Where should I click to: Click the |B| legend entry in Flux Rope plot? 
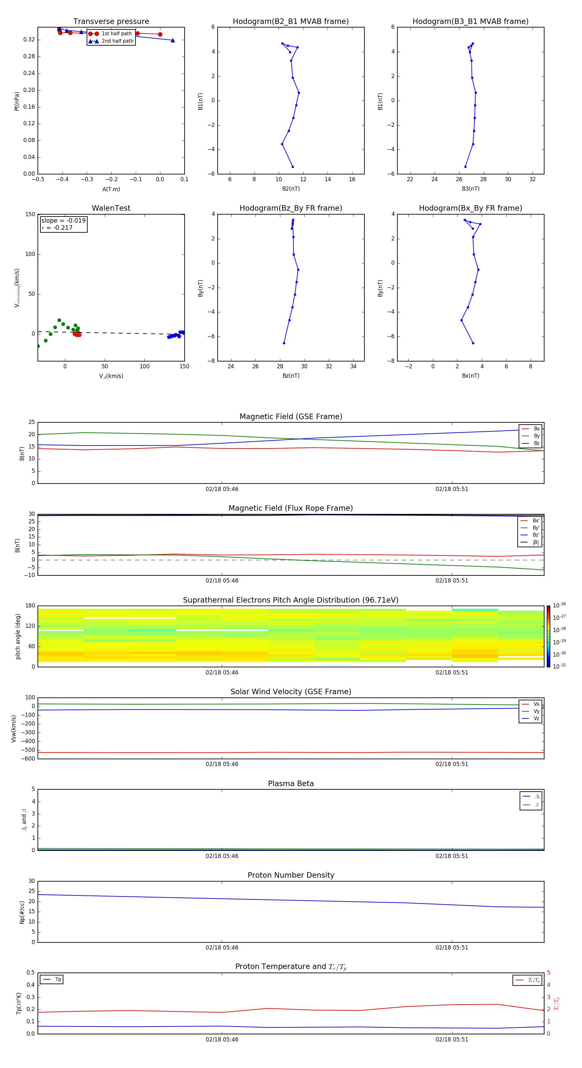(x=530, y=542)
